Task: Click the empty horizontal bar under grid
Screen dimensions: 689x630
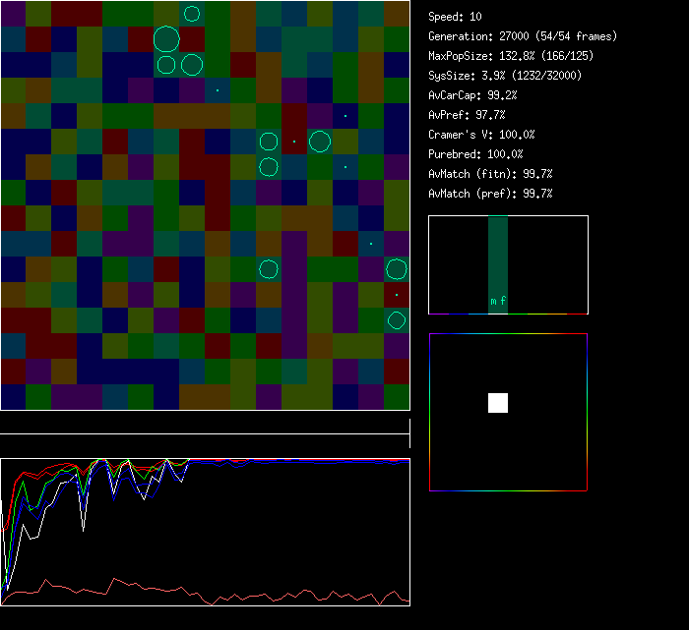Action: [205, 424]
